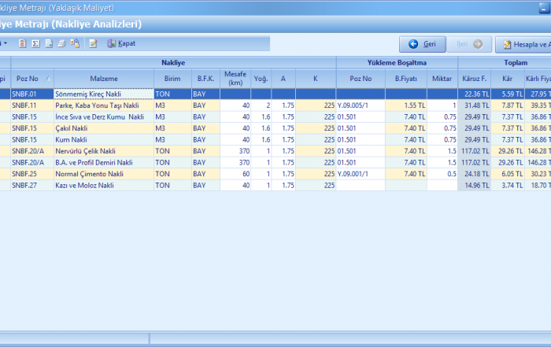Image resolution: width=551 pixels, height=347 pixels.
Task: Click the copy/transfer icon after the printer
Action: click(75, 43)
